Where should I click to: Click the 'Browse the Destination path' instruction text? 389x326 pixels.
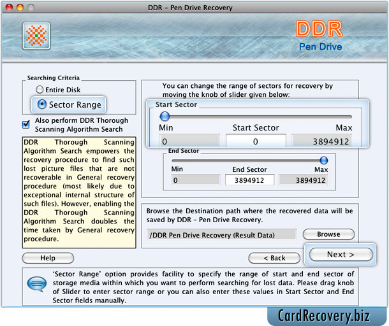pos(249,215)
